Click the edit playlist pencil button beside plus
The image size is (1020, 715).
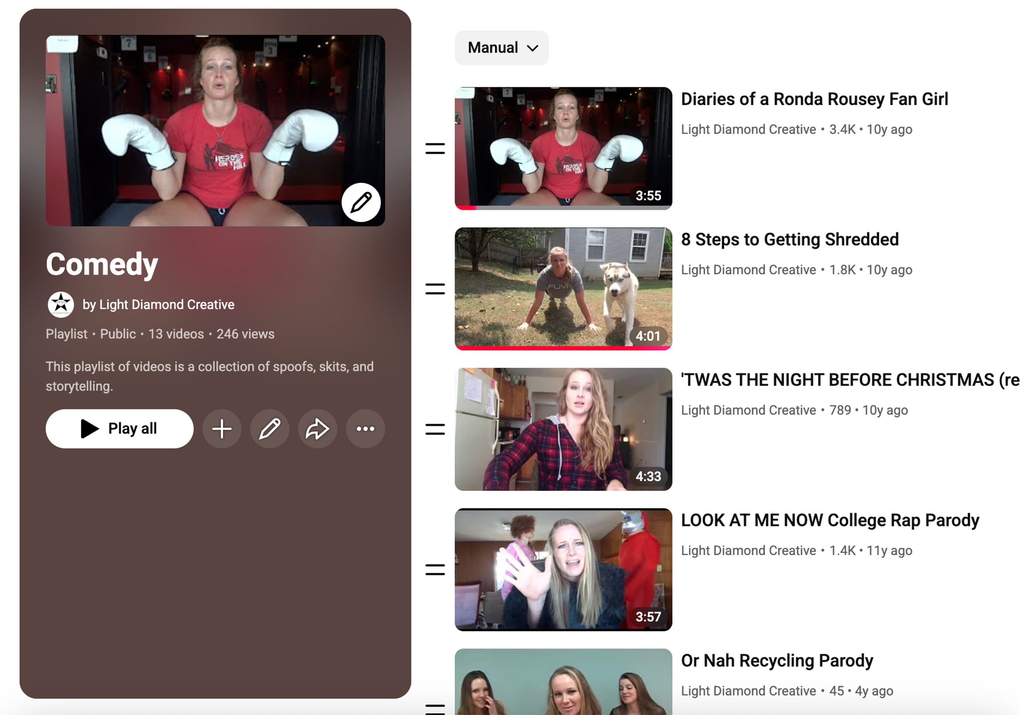270,429
